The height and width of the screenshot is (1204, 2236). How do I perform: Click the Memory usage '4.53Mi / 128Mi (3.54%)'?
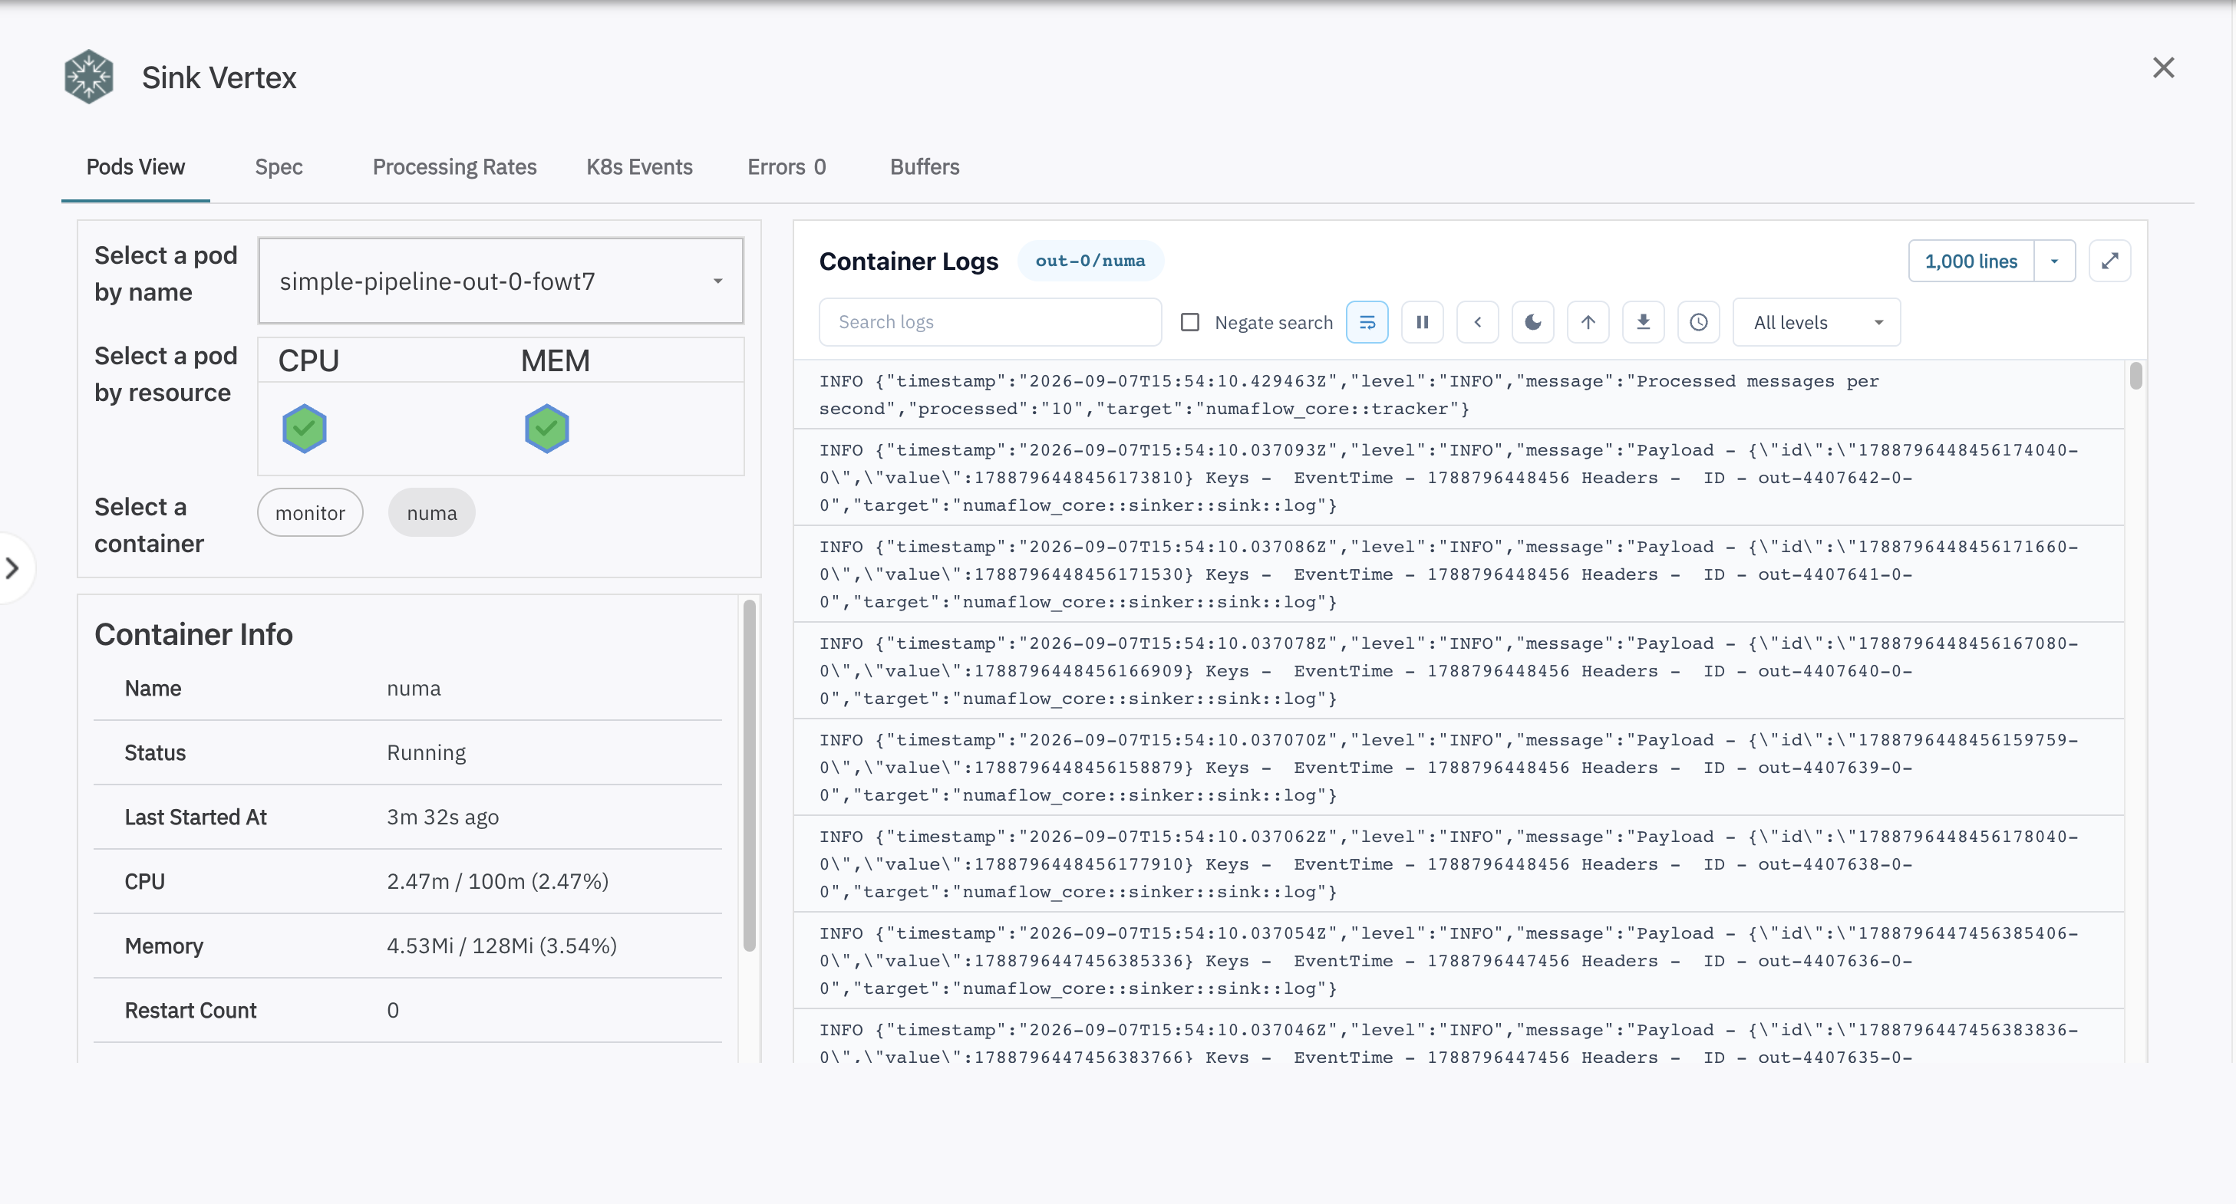[502, 946]
